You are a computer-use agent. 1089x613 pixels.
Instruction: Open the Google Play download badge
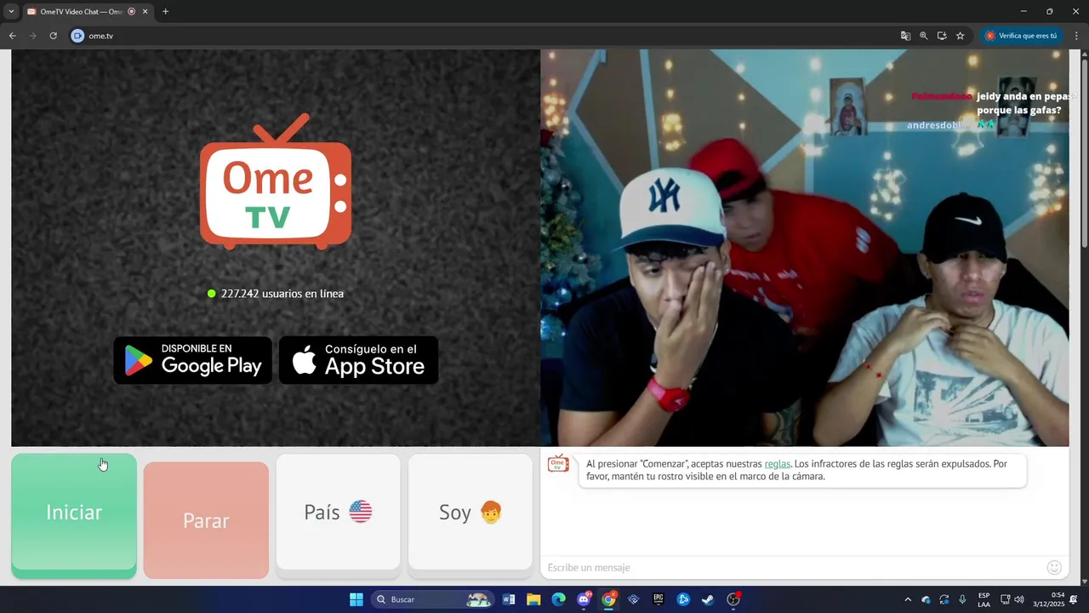[x=193, y=360]
